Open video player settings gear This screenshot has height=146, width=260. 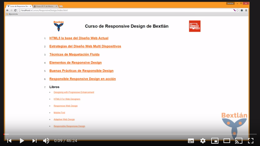click(203, 141)
